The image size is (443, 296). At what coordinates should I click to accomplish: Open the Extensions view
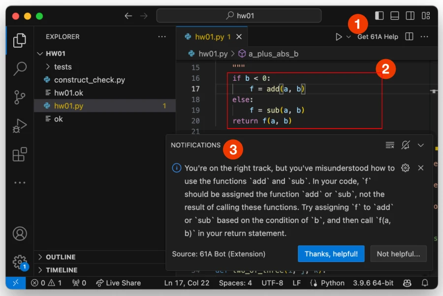[x=19, y=154]
